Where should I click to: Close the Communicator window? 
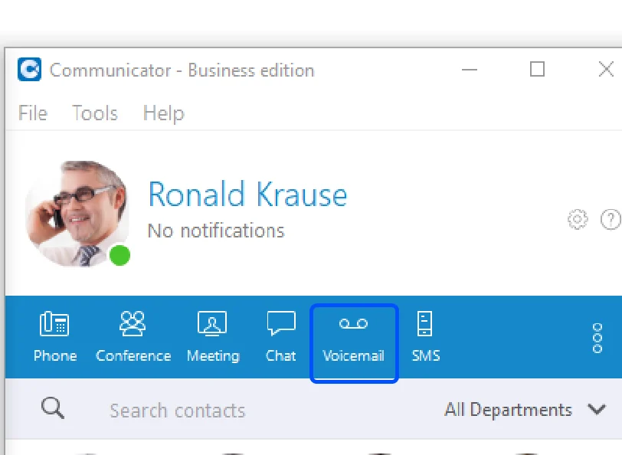tap(606, 70)
